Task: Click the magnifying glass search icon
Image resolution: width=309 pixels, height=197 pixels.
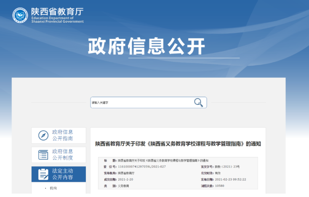Action: (198, 102)
